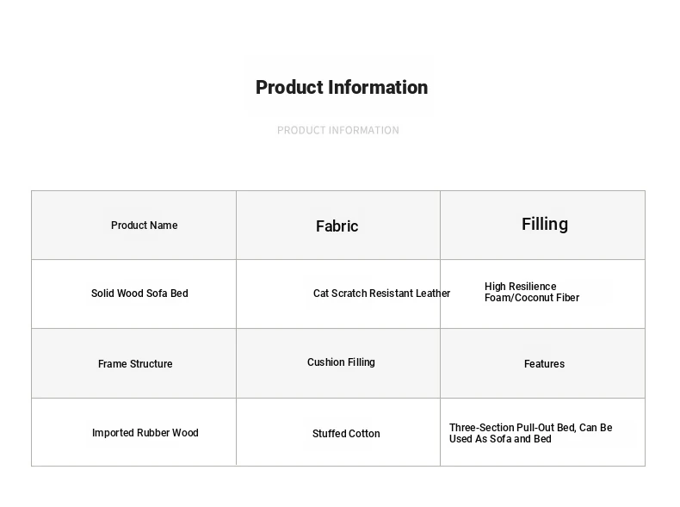
Task: Select the Three-Section Pull-Out Bed description
Action: [x=531, y=433]
